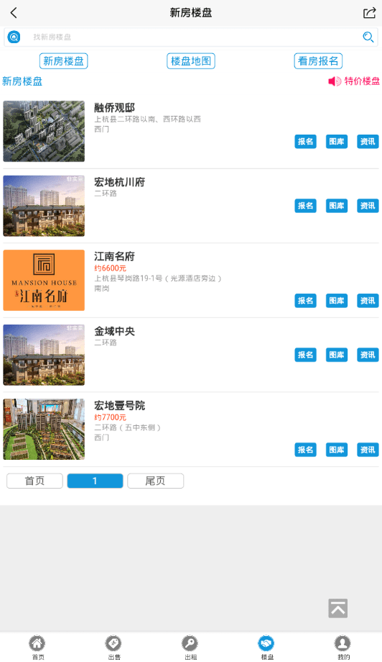
Task: Tap 资讯 for 宏地壹号院
Action: click(368, 450)
